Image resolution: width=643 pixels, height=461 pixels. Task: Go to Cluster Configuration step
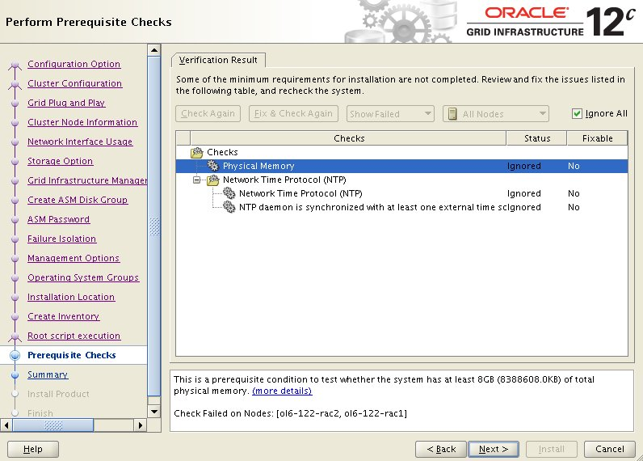[74, 83]
